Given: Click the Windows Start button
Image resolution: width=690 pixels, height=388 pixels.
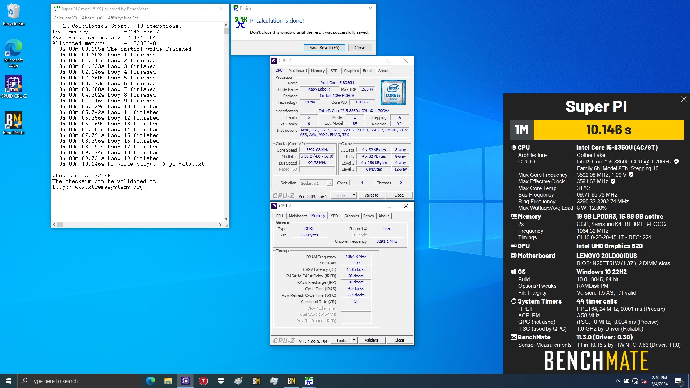Looking at the screenshot, I should [9, 381].
